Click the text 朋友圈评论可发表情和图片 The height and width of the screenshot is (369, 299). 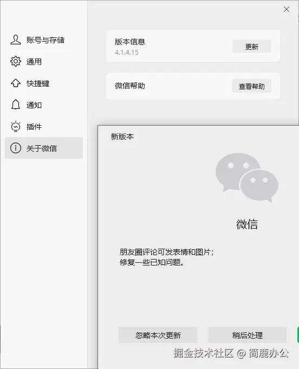click(165, 252)
